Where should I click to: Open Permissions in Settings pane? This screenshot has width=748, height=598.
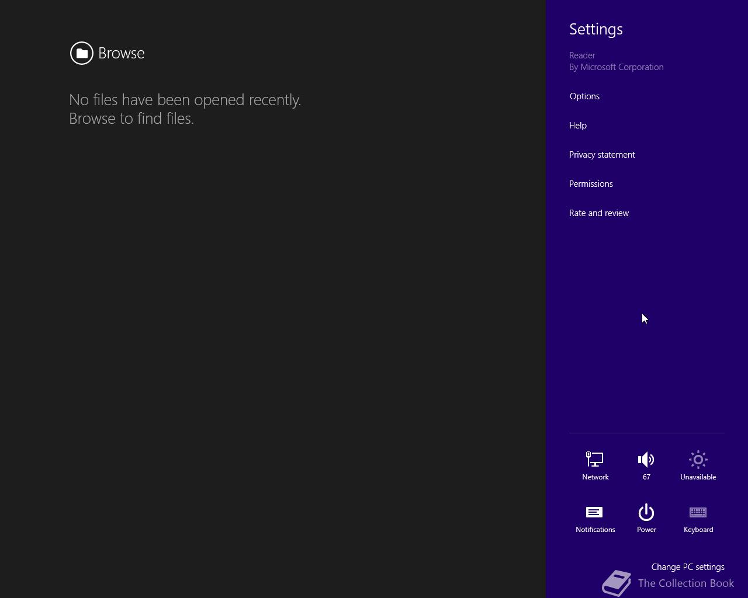click(x=591, y=184)
